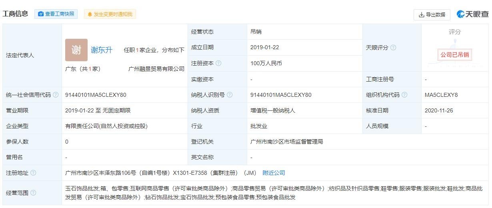
Task: Click the credit code 91440101MA5CLEXY80 under 统一社会信用代码
Action: coord(96,95)
